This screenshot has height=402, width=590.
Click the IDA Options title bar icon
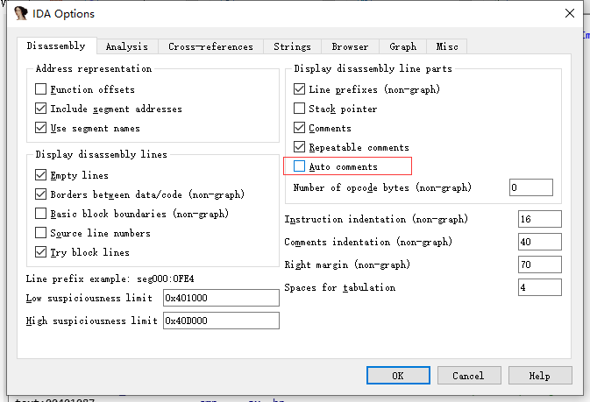pos(21,13)
